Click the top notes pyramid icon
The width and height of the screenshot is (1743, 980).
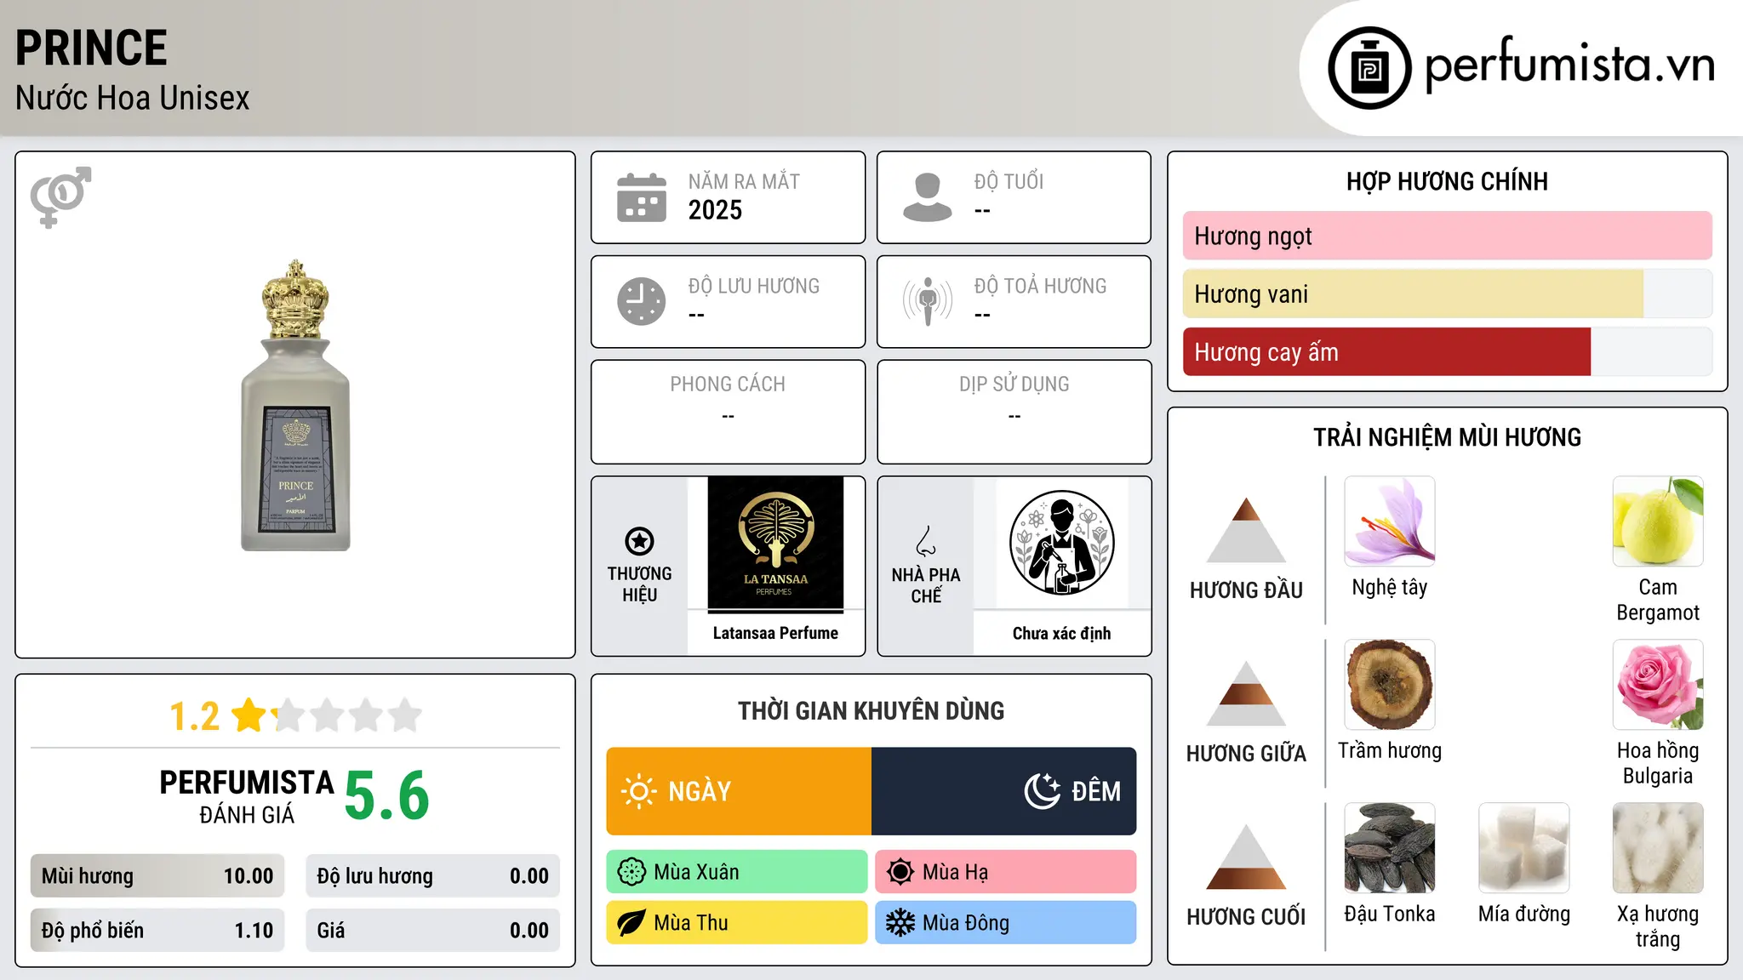(1246, 530)
